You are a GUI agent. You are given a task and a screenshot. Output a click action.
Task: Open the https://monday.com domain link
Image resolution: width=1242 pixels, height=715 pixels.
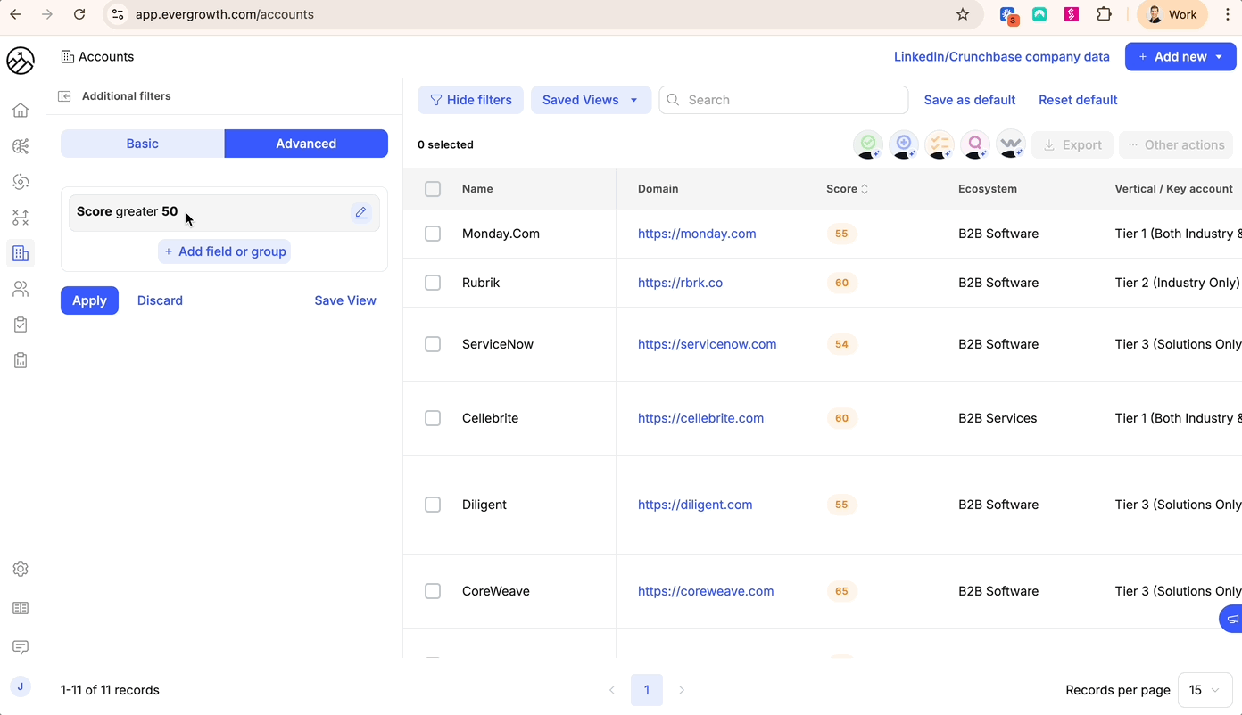click(697, 233)
